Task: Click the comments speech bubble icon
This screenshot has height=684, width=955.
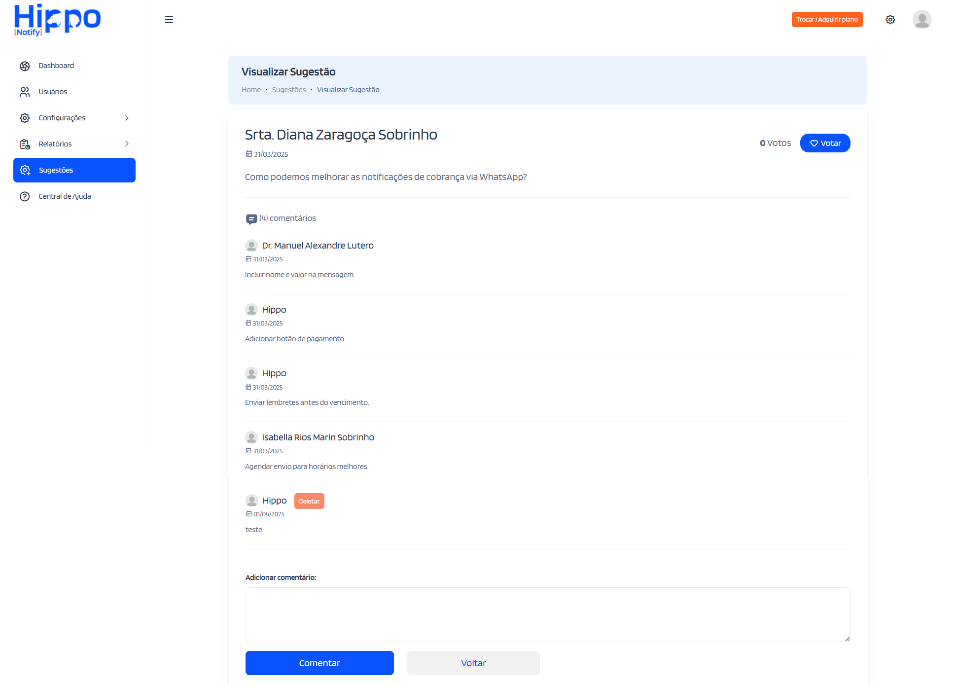Action: (x=251, y=218)
